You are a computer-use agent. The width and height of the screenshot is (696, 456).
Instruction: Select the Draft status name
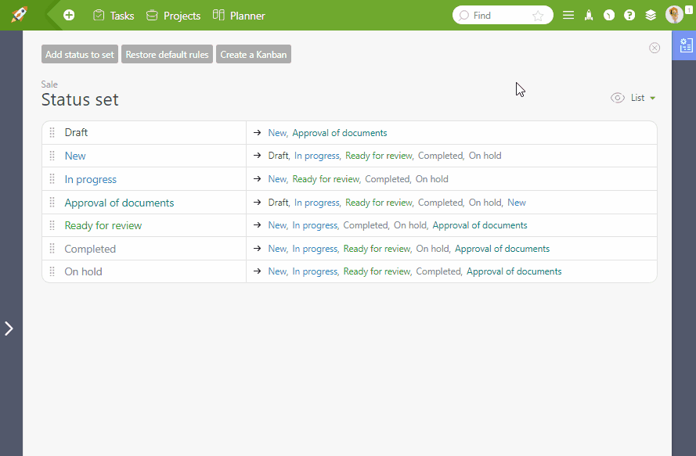[x=77, y=132]
